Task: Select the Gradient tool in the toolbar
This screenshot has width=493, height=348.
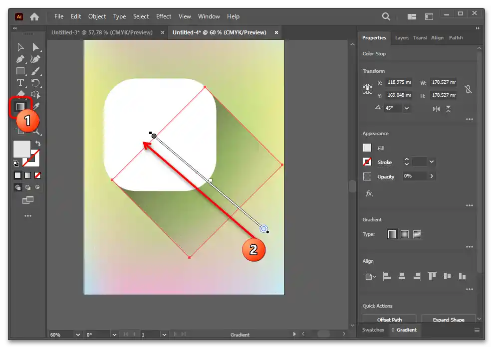Action: (20, 106)
